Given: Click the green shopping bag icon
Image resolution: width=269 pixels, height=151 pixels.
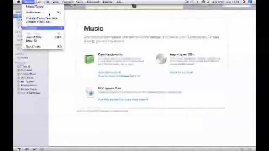Looking at the screenshot, I should (90, 59).
